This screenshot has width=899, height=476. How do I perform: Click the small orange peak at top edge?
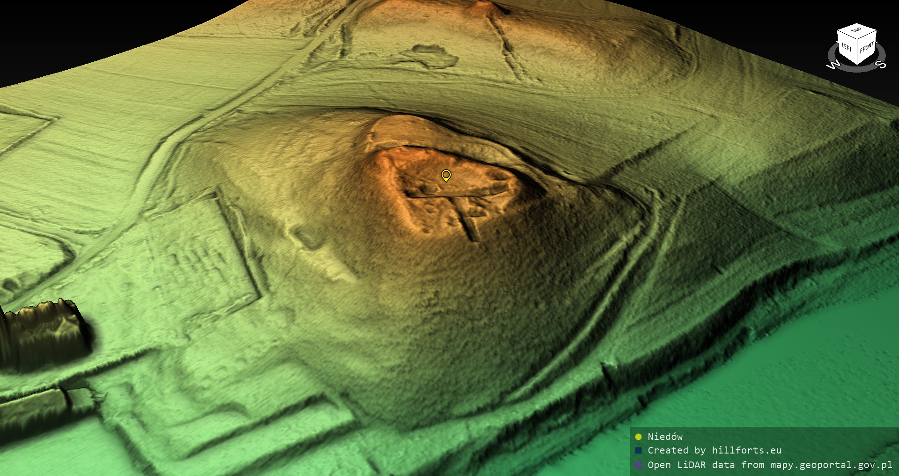pos(482,8)
